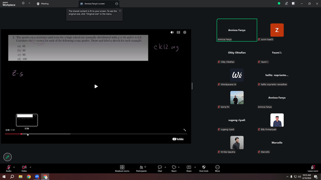The width and height of the screenshot is (321, 180).
Task: Click the 0:56 video preview thumbnail
Action: 27,120
